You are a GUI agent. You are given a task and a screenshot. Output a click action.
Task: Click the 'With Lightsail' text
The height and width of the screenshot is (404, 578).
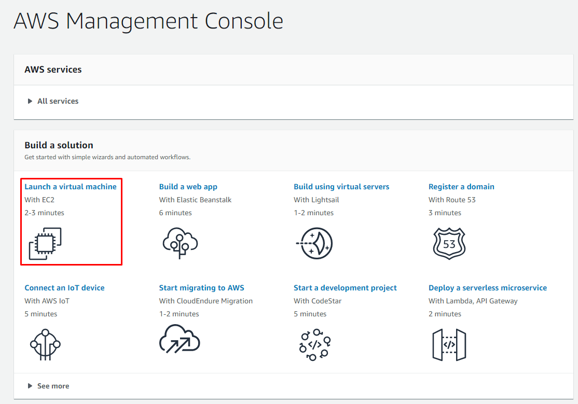point(316,200)
